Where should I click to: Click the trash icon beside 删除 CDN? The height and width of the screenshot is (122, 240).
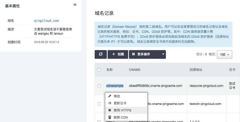[x=110, y=117]
